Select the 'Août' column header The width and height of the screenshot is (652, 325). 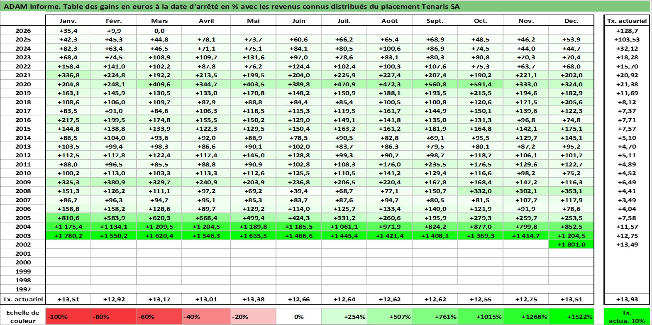click(x=389, y=21)
